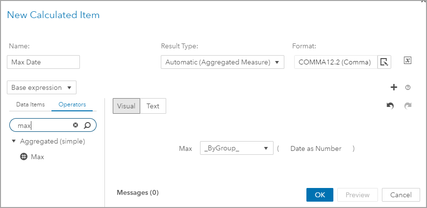Click the redo arrow icon
The image size is (427, 208).
pos(408,105)
